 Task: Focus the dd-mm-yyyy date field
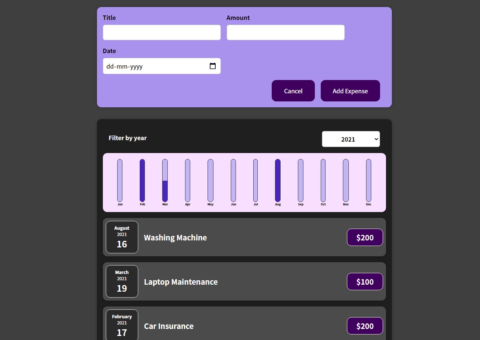click(x=162, y=66)
